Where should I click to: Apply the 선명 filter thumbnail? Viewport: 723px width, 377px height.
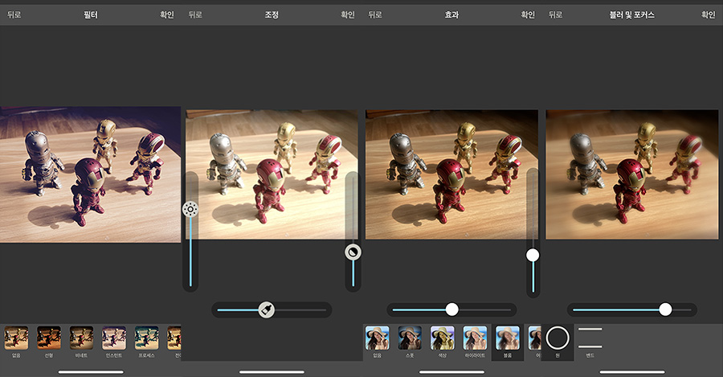click(49, 338)
